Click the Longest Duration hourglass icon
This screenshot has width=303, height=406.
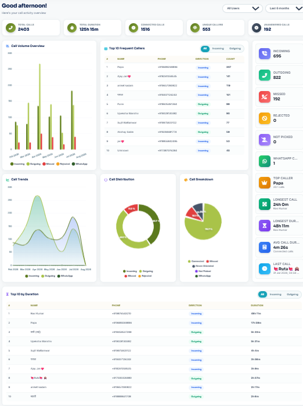(x=264, y=226)
